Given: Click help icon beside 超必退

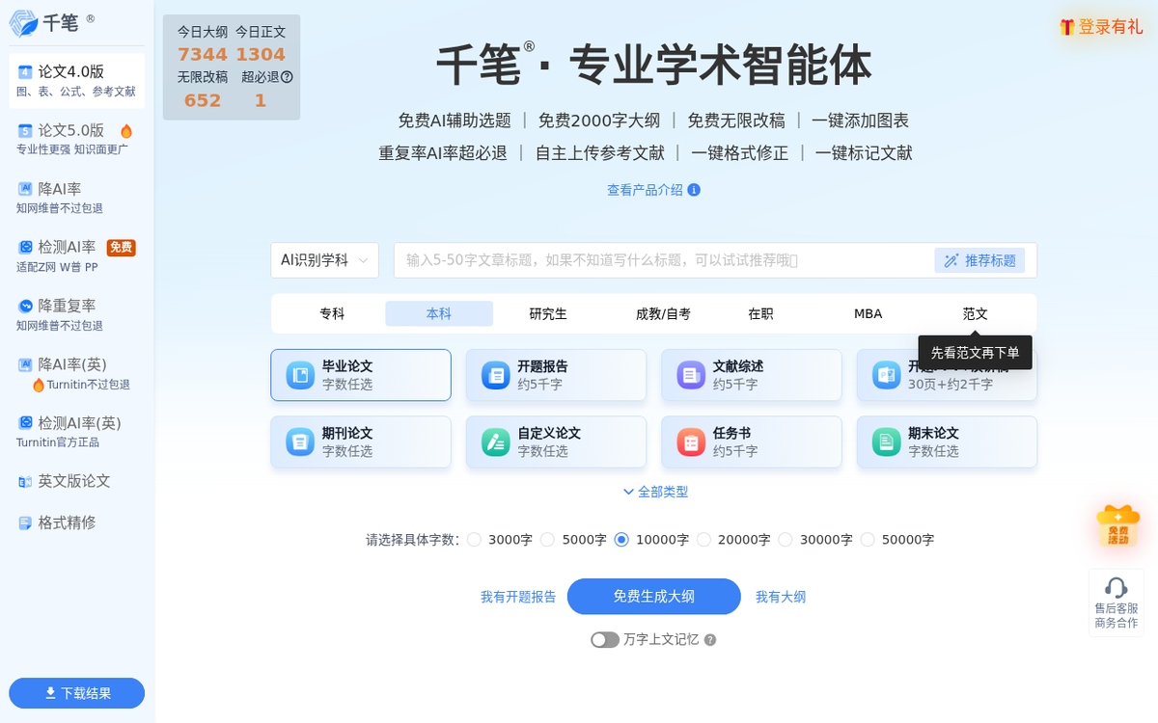Looking at the screenshot, I should (x=287, y=77).
